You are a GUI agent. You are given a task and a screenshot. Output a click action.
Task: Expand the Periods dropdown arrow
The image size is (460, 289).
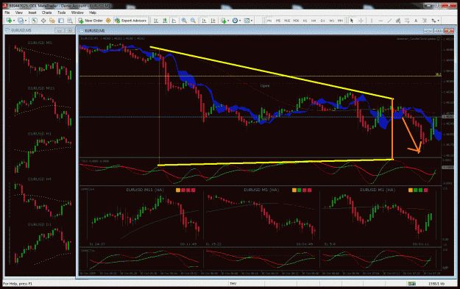tap(240, 21)
